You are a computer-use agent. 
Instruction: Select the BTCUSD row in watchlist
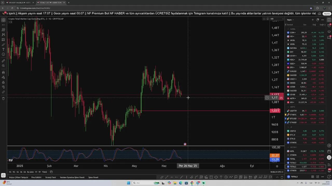306,119
